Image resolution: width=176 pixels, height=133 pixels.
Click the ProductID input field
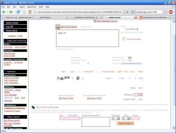pos(74,119)
